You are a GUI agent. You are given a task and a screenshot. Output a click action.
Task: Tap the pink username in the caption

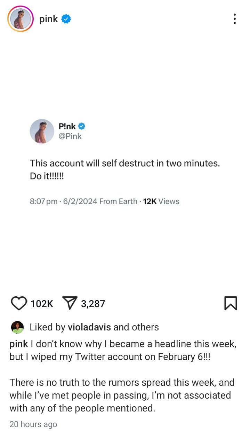18,344
